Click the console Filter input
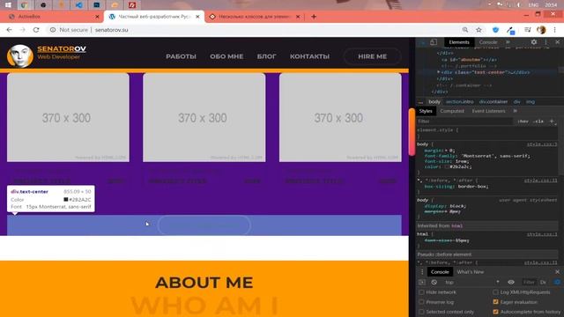This screenshot has height=317, width=564. coord(529,282)
